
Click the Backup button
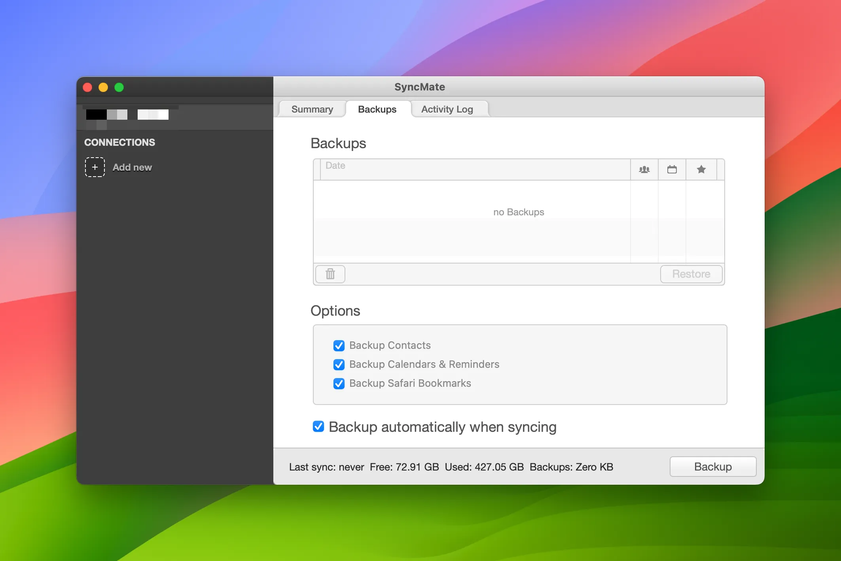(713, 467)
